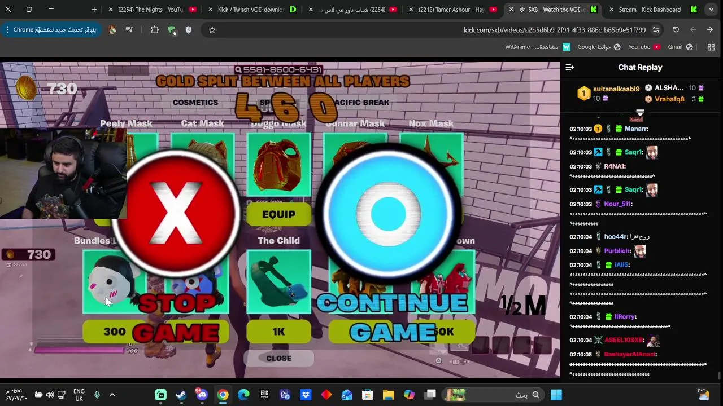Open the green extension with badge 6
723x406 pixels.
(172, 30)
